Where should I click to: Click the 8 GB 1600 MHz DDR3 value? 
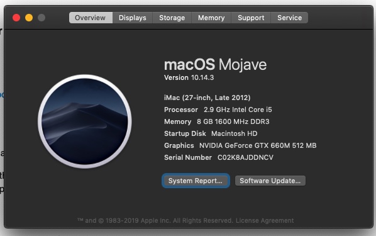click(x=233, y=121)
